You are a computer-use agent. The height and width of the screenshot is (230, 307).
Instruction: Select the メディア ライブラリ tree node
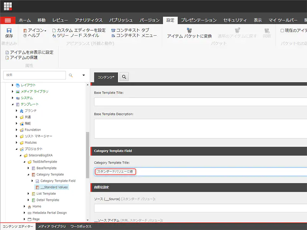pos(35,91)
